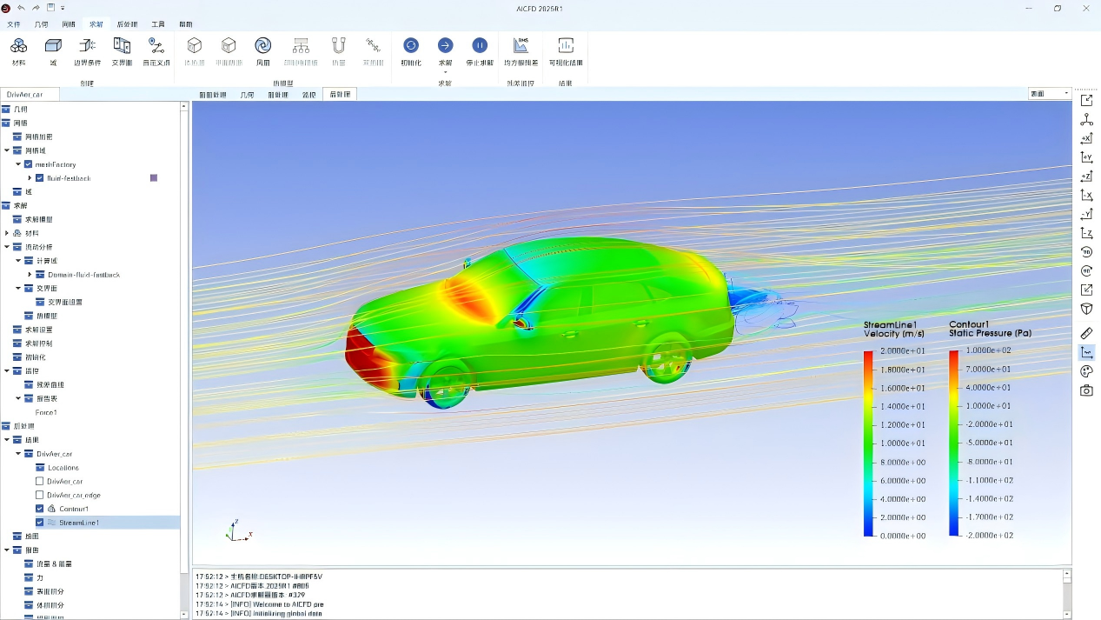Viewport: 1101px width, 620px height.
Task: Set view to +Y axis icon
Action: coord(1086,157)
